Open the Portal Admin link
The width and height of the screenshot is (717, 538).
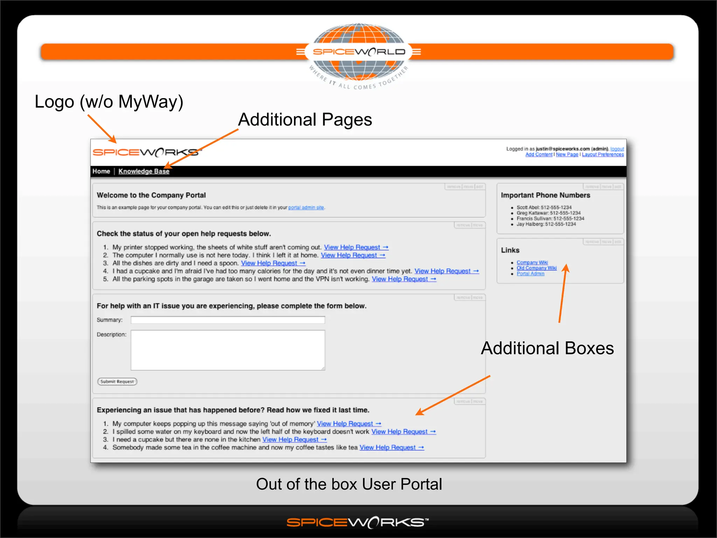530,274
